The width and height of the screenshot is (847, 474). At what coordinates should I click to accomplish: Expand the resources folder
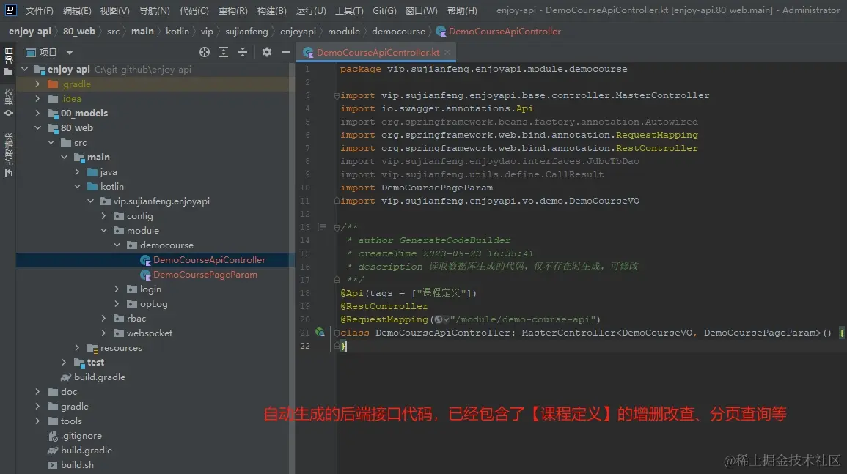pyautogui.click(x=77, y=348)
